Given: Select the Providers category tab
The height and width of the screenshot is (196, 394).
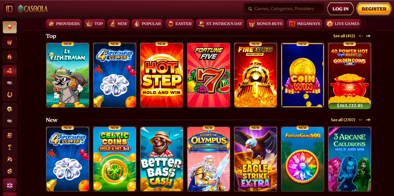Looking at the screenshot, I should 64,24.
